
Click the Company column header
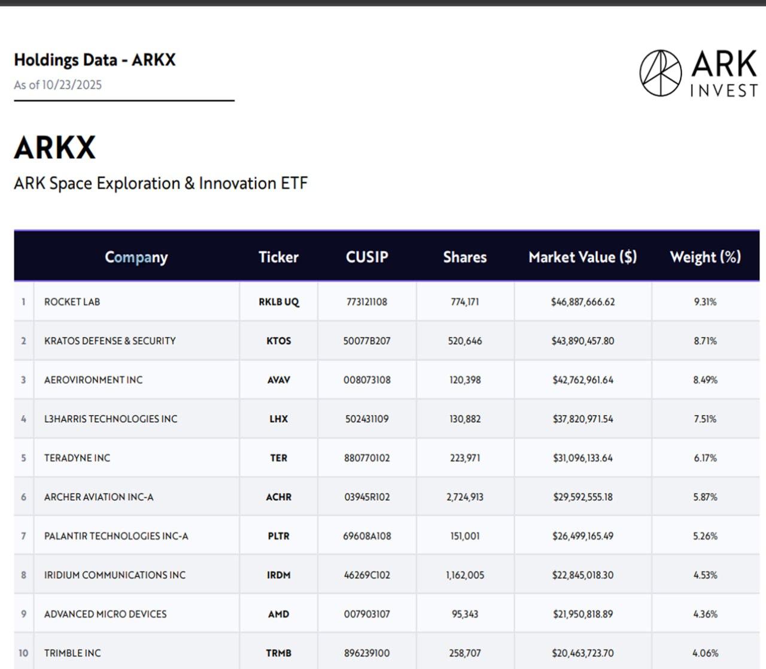(x=136, y=257)
